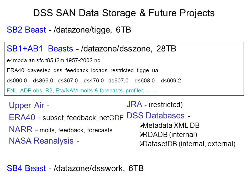The width and height of the screenshot is (252, 189).
Task: Click the ds090.0 dataset label
Action: [x=17, y=81]
